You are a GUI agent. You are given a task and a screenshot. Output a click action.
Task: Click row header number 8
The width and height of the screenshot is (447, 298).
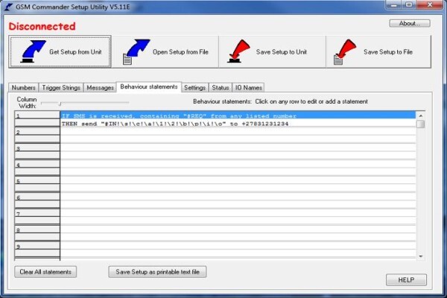37,230
